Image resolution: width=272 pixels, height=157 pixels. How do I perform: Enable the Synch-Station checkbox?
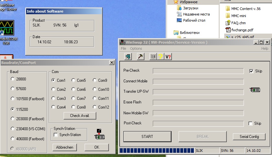point(56,135)
